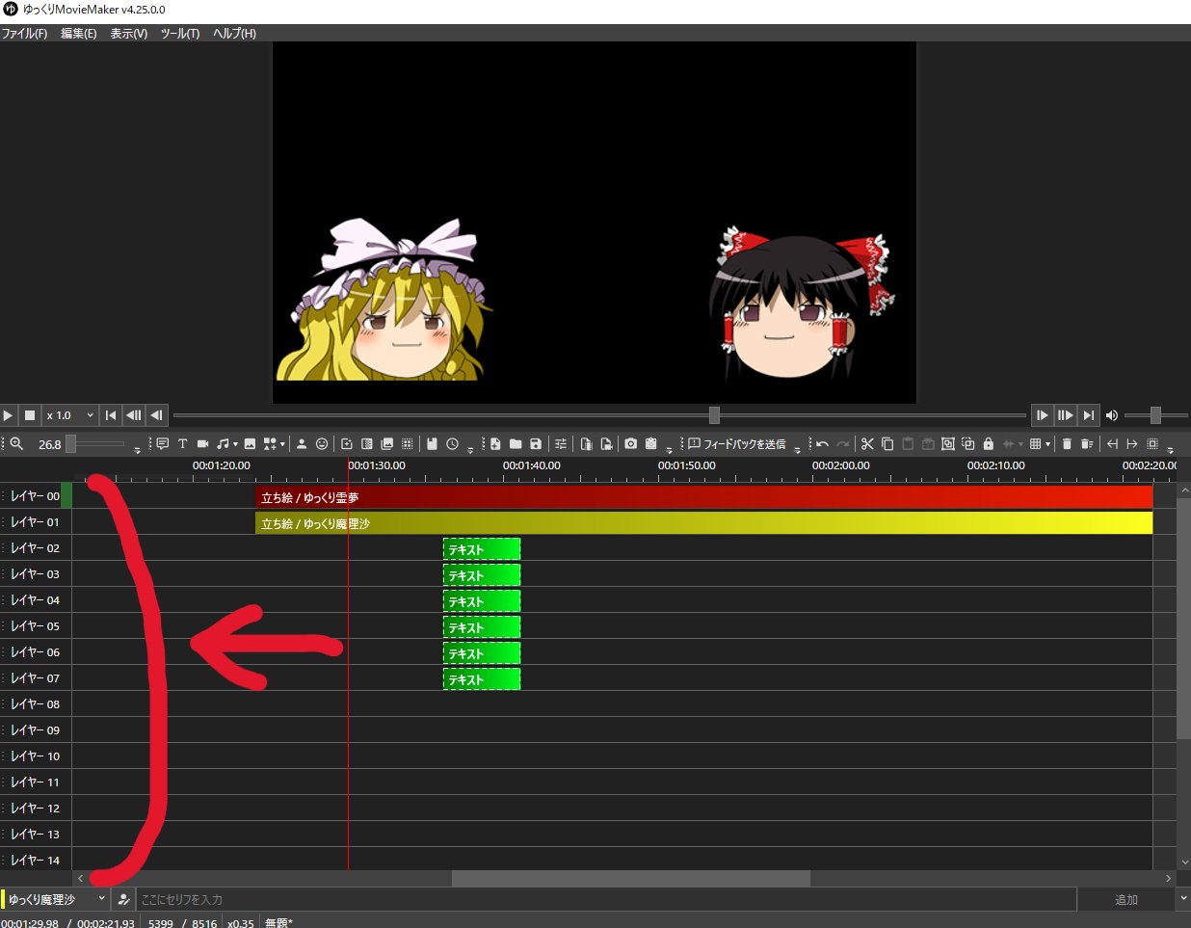Open the audio item dropdown arrow
The width and height of the screenshot is (1191, 928).
tap(235, 444)
